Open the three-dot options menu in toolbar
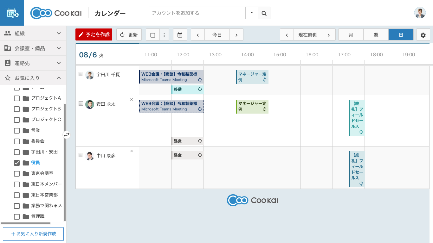The width and height of the screenshot is (433, 243). click(164, 35)
